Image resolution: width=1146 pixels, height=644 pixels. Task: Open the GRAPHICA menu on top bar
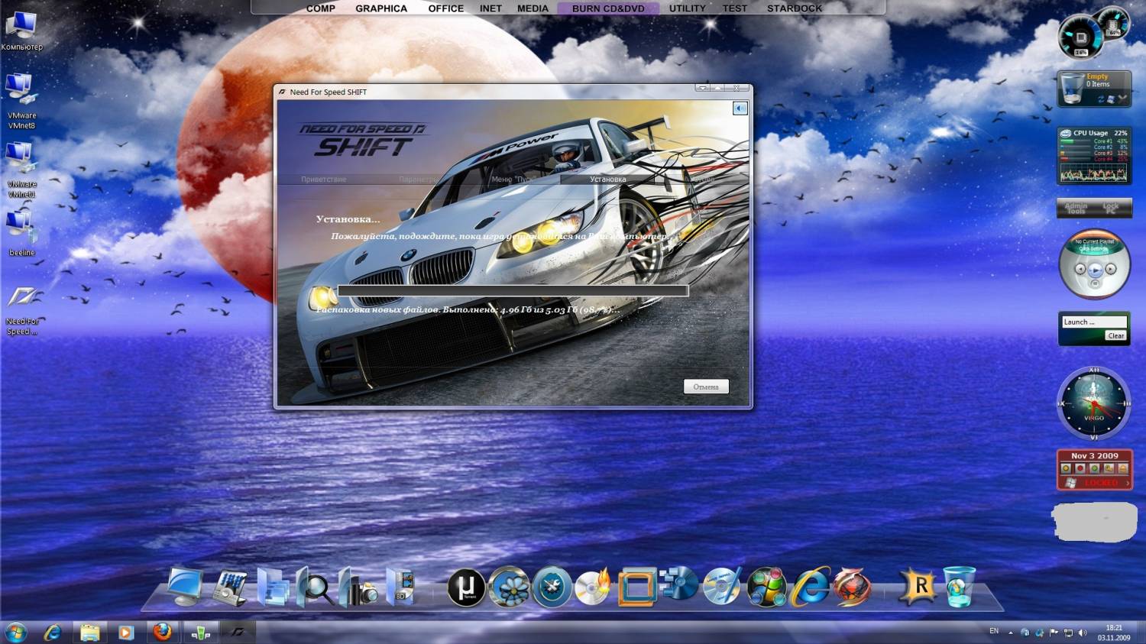click(381, 8)
